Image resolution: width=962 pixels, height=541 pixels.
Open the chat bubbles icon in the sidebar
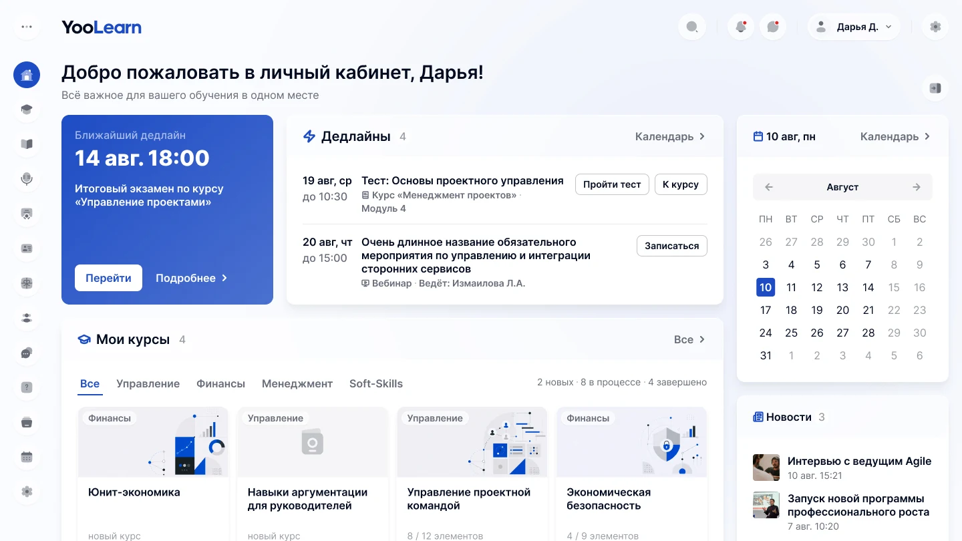[27, 353]
